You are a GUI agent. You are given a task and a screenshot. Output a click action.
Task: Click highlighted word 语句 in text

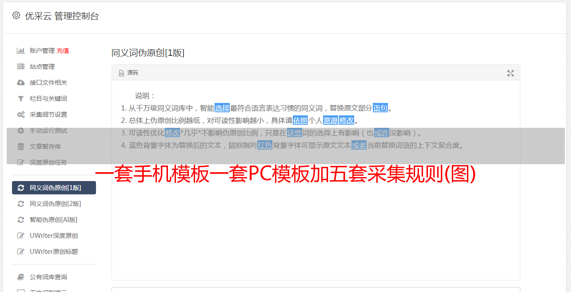(380, 108)
